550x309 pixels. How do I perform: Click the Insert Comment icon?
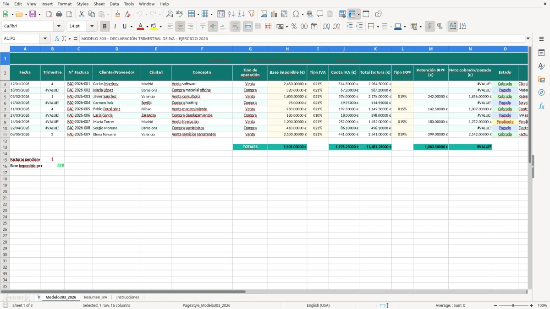point(320,14)
